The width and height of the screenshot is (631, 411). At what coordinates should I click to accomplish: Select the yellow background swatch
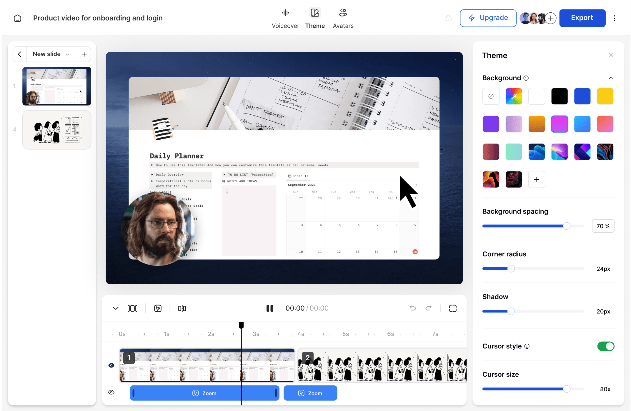pyautogui.click(x=605, y=96)
